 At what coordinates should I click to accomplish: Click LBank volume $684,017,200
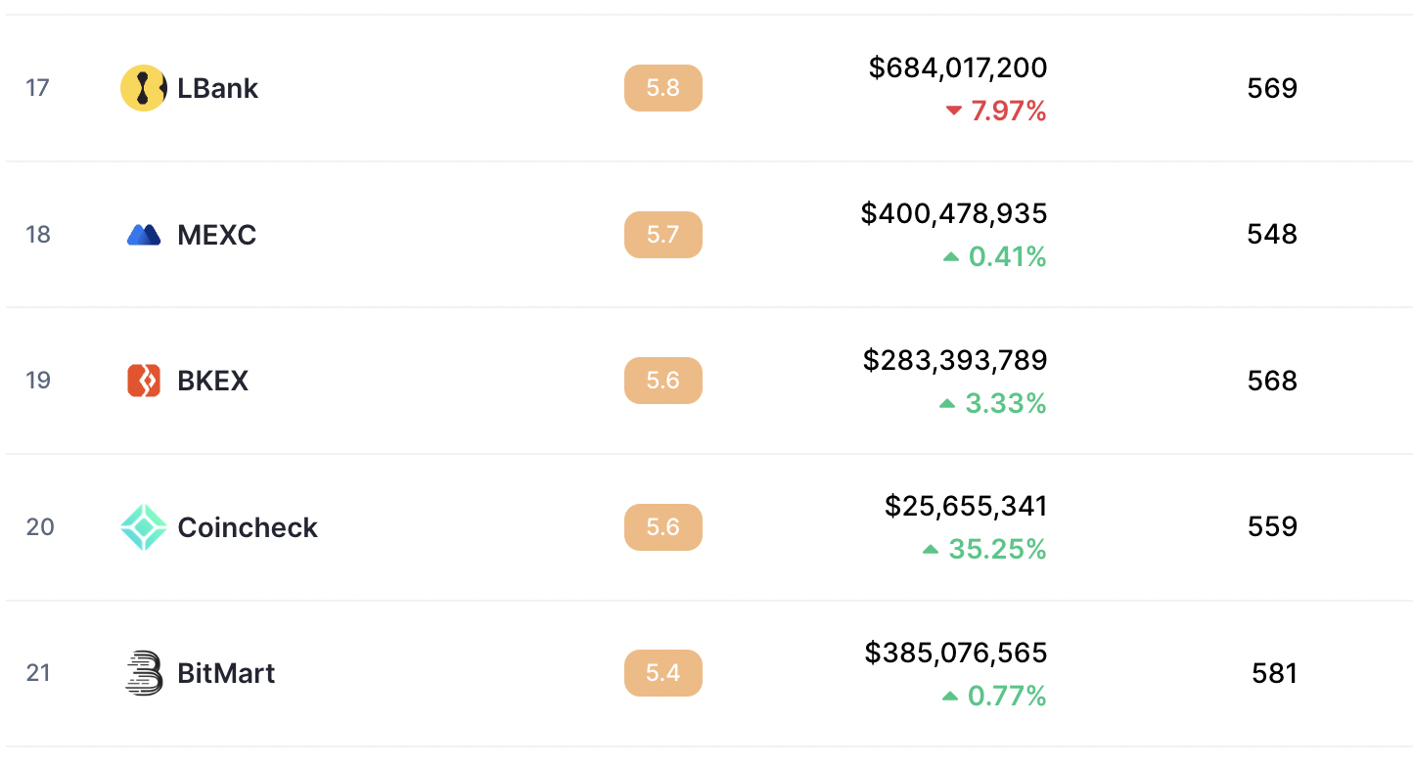click(x=958, y=68)
